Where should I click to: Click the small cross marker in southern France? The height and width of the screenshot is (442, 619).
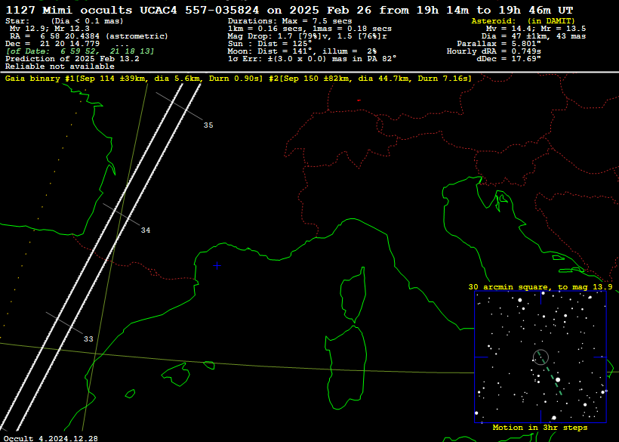pyautogui.click(x=217, y=265)
